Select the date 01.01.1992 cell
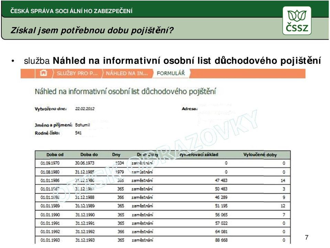This screenshot has width=330, height=248. pos(50,231)
